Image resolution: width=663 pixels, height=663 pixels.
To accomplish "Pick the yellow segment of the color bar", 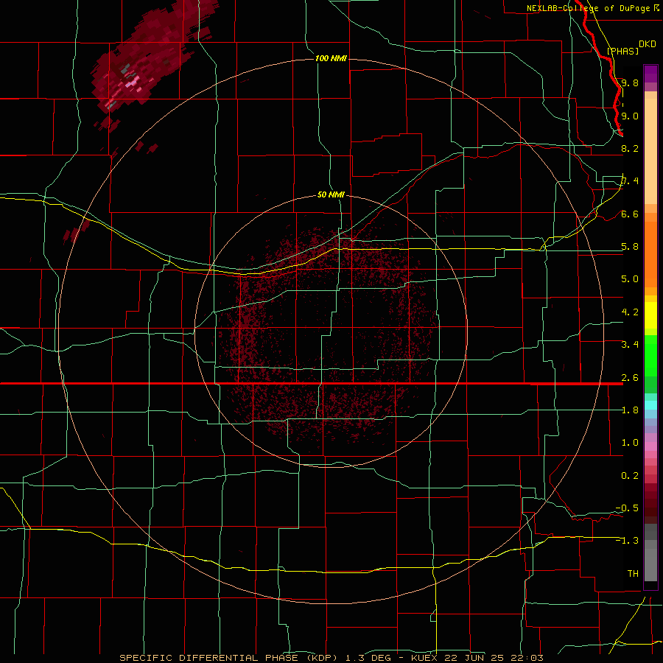I will point(650,315).
